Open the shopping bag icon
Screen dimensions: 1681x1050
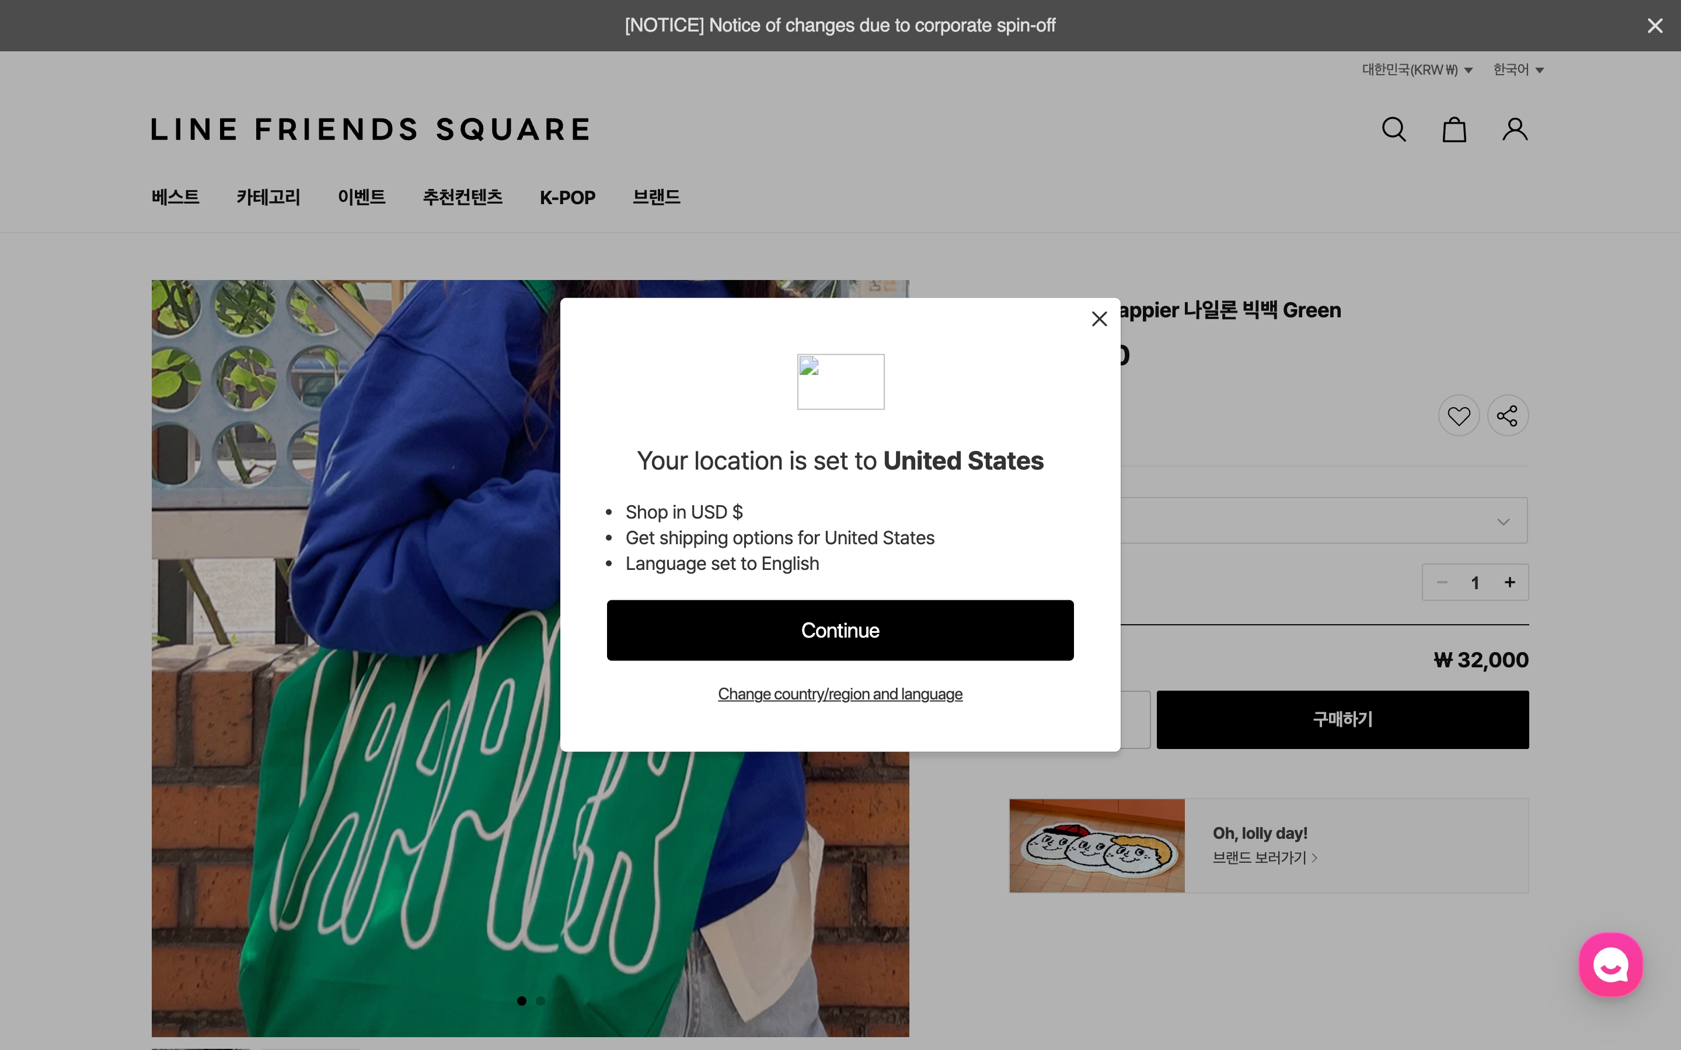1454,129
